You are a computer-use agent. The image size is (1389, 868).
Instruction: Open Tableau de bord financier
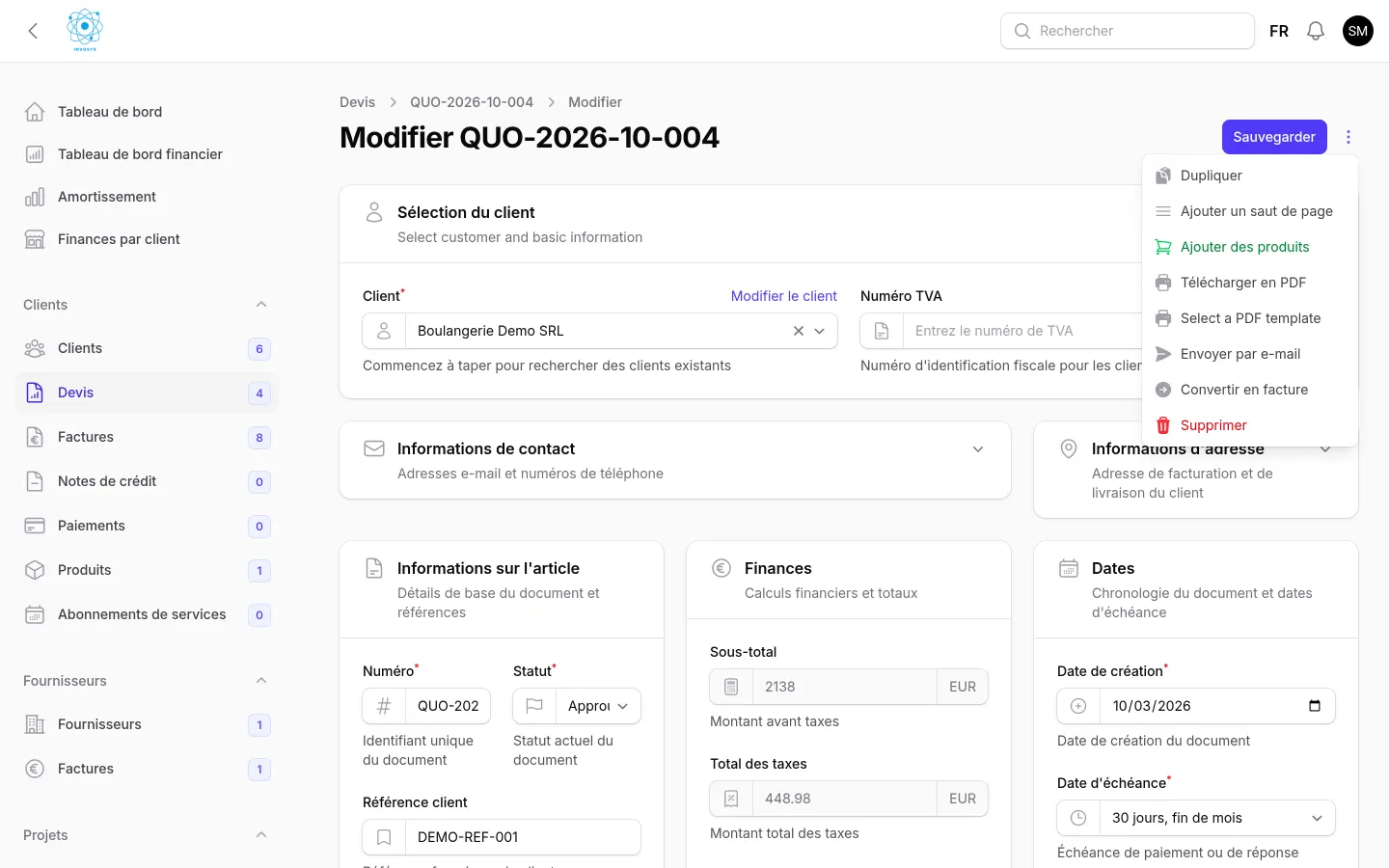[148, 154]
